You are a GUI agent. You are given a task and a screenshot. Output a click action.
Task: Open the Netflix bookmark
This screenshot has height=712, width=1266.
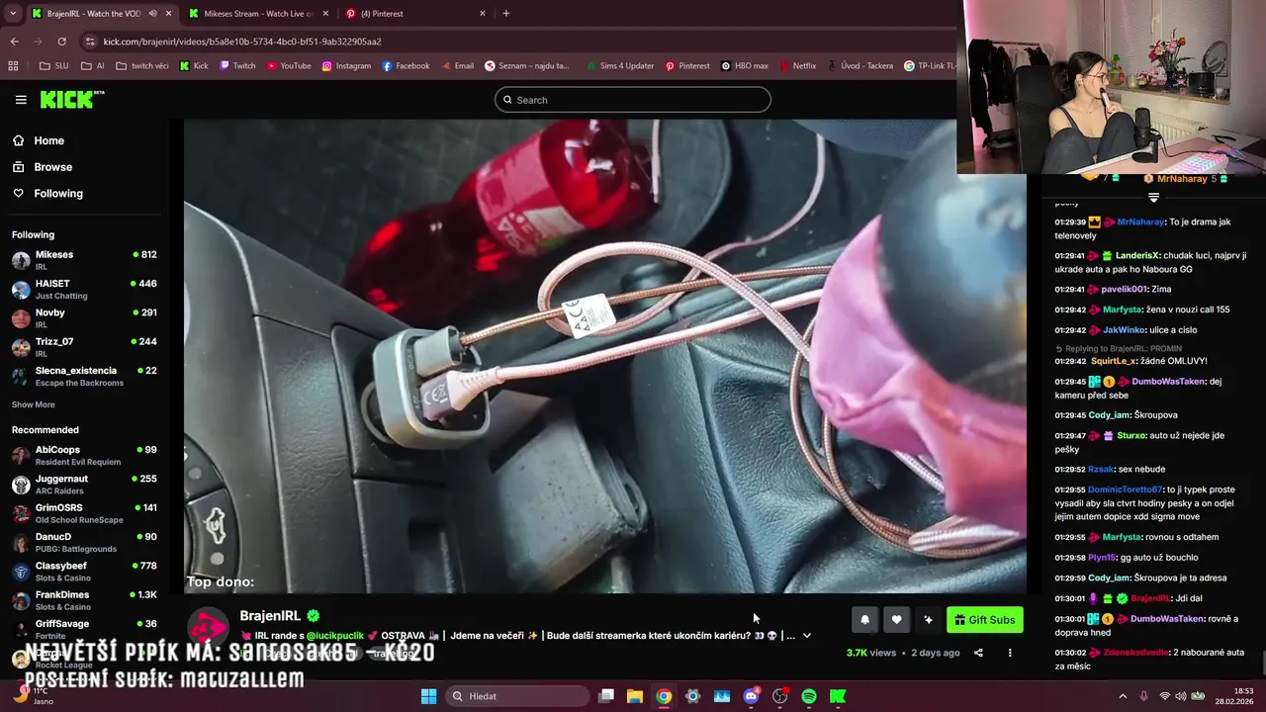coord(797,66)
